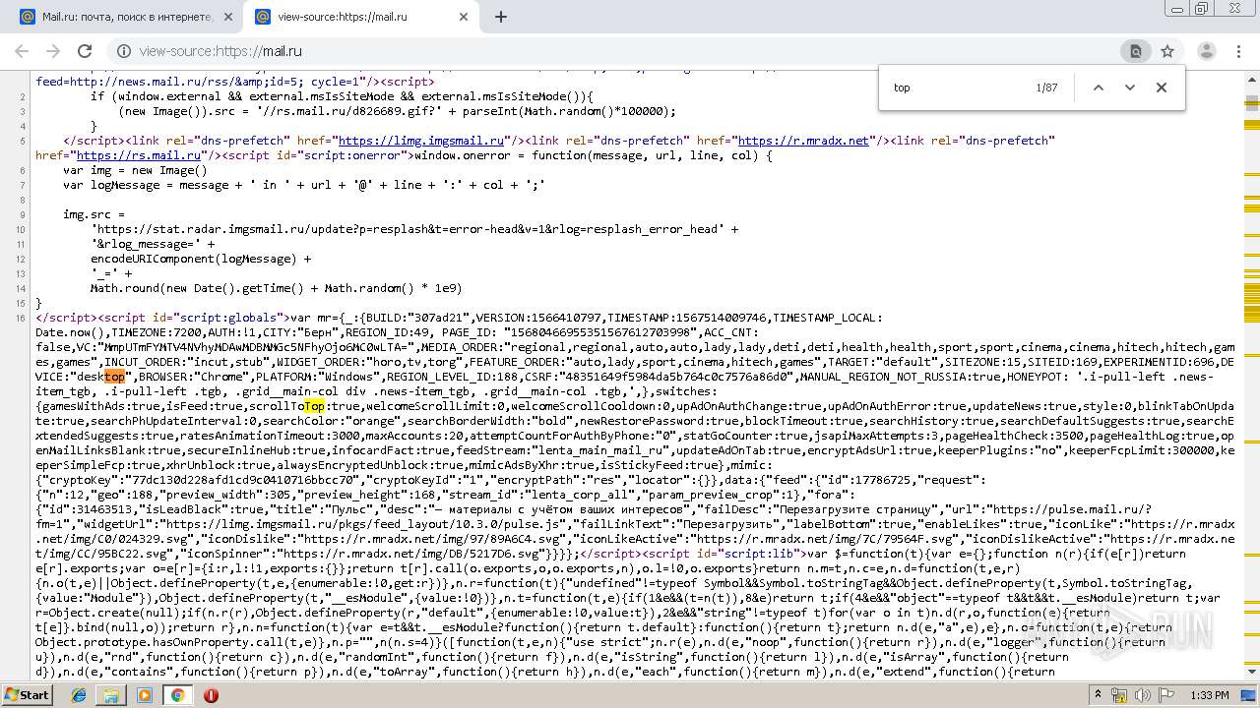Click the 'var img = new Image()' line
This screenshot has height=708, width=1260.
point(135,170)
